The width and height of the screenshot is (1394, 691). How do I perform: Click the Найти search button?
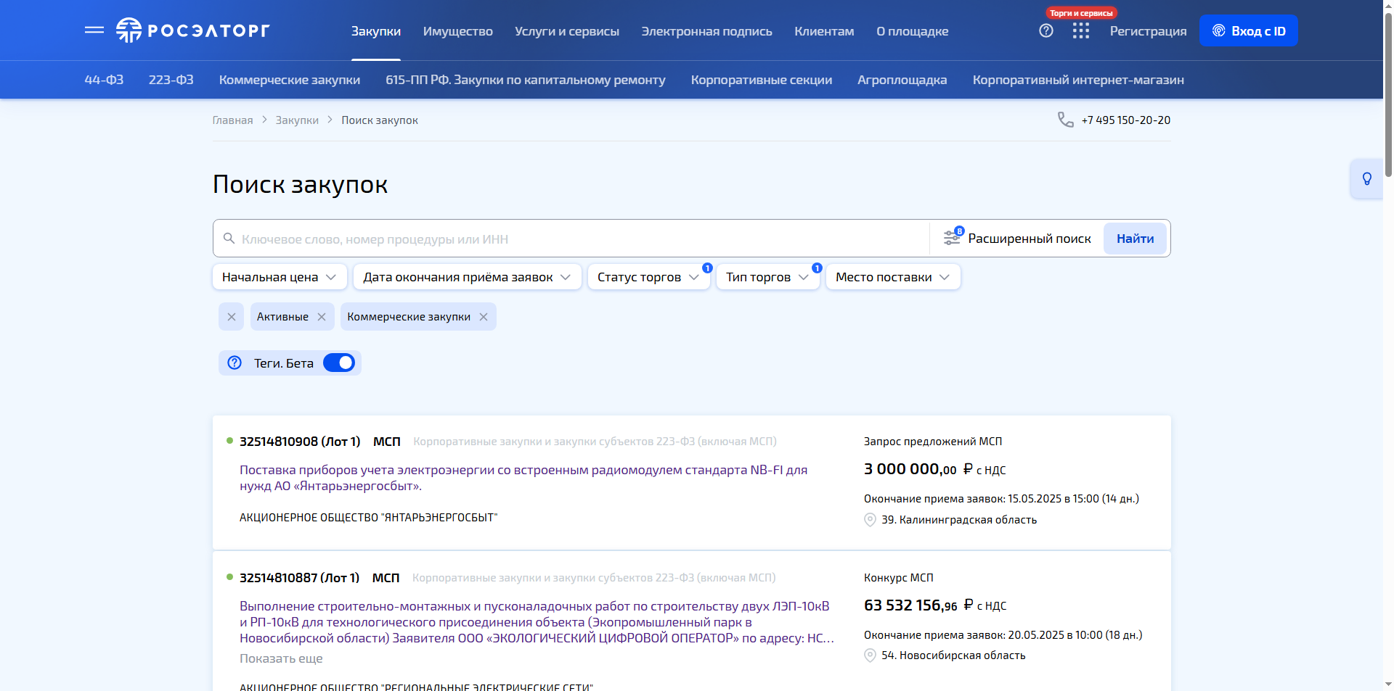coord(1135,239)
